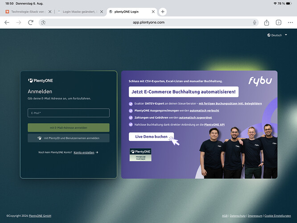
Task: Click the browser forward arrow
Action: (19, 23)
